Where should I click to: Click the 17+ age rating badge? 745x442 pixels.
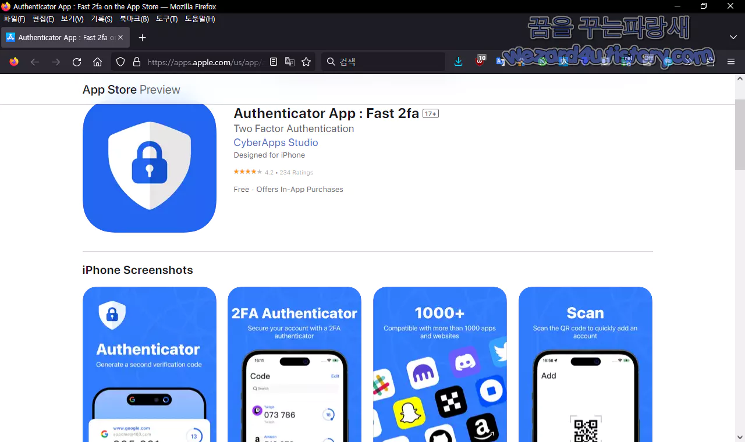431,113
